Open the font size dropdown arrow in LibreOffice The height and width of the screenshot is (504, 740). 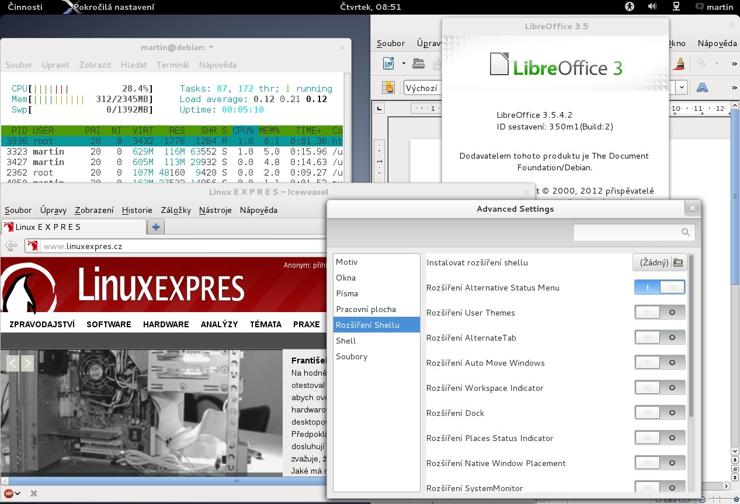[682, 87]
